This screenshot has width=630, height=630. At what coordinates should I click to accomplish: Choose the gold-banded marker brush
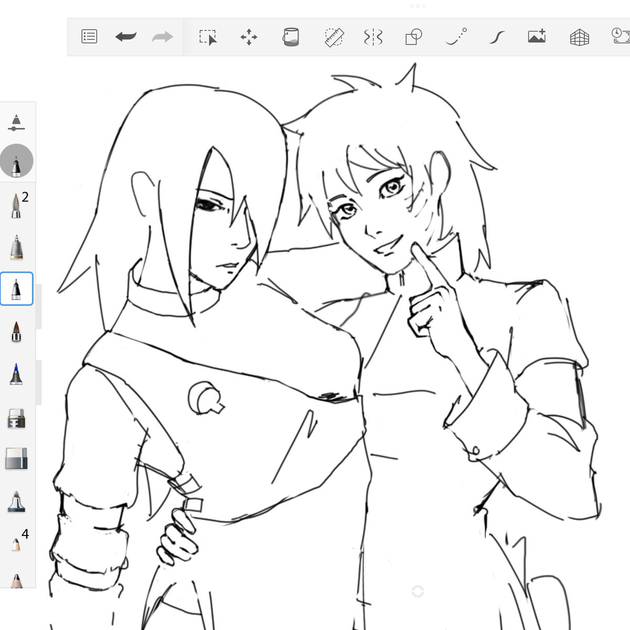pos(17,247)
